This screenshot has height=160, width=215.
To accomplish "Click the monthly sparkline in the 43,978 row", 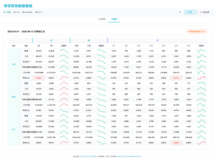I will (x=64, y=116).
